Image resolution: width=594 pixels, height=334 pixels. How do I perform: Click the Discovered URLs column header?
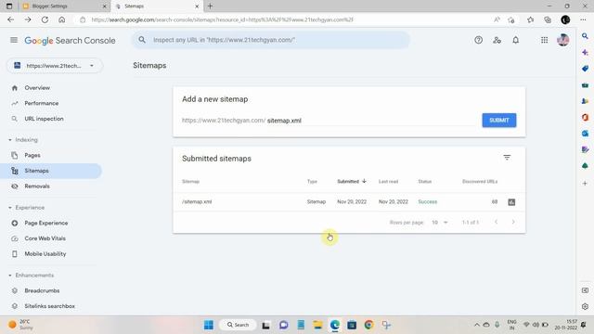click(480, 182)
